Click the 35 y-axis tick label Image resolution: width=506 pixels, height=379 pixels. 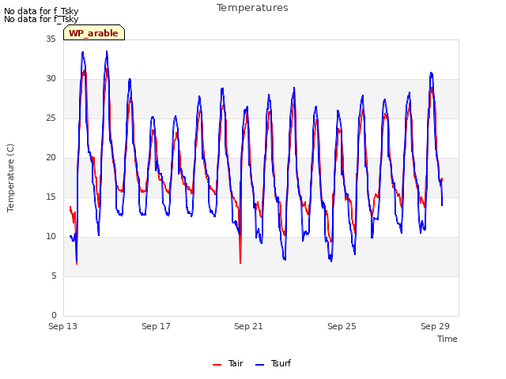coord(51,39)
